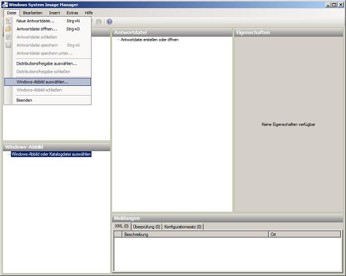Click the icon beside Antwortdatei schließen
Image resolution: width=346 pixels, height=276 pixels.
coord(9,37)
